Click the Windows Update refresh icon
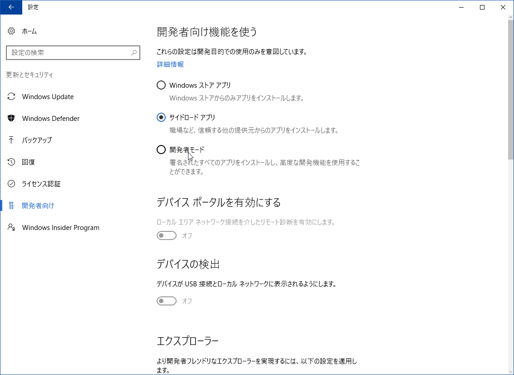The image size is (514, 375). coord(11,96)
